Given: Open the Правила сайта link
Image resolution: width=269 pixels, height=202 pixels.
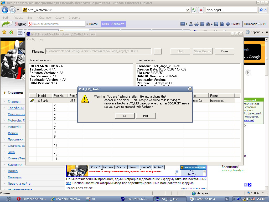Looking at the screenshot, I should tap(19, 184).
